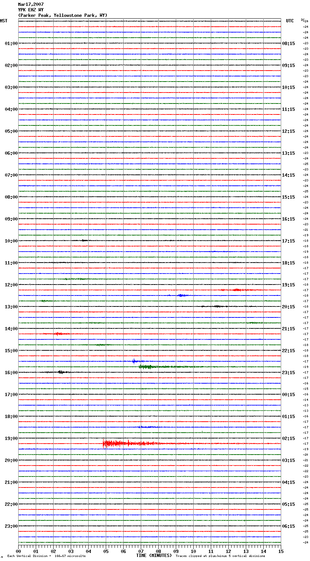Click the 06:15 UTC time label
Screen dimensions: 310x561
[x=288, y=526]
